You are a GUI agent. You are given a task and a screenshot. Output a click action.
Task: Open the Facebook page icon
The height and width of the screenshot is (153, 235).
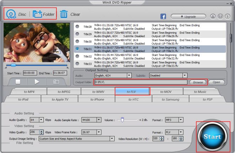[163, 16]
